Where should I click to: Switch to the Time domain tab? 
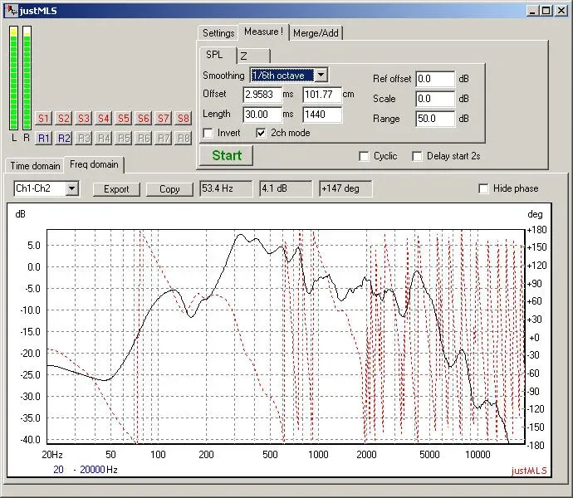click(35, 166)
